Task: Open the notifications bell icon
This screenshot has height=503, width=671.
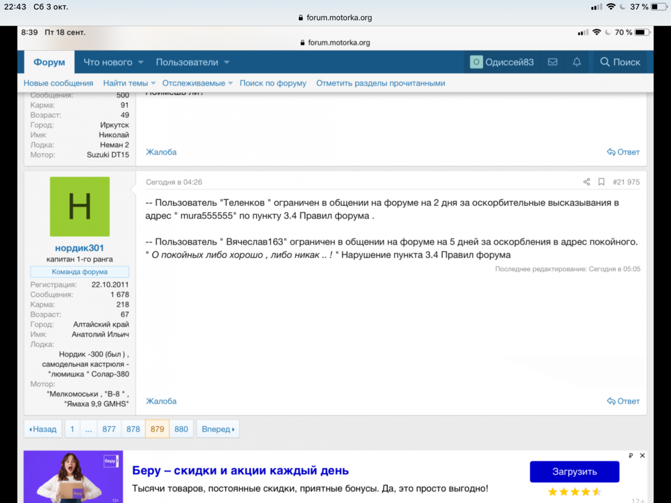Action: [577, 62]
